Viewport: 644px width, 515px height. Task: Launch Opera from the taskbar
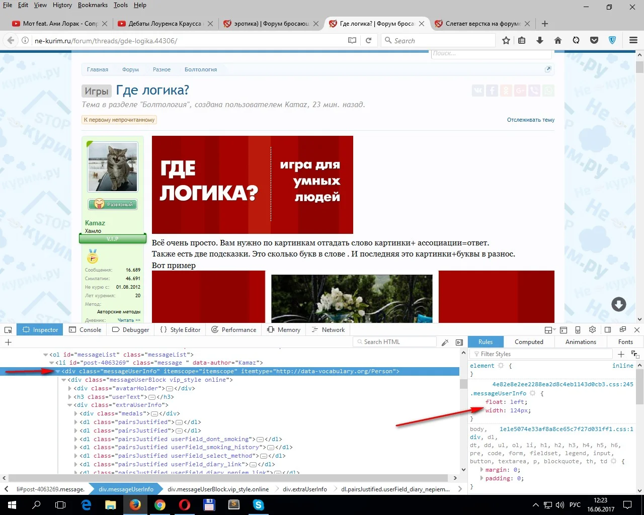click(185, 505)
